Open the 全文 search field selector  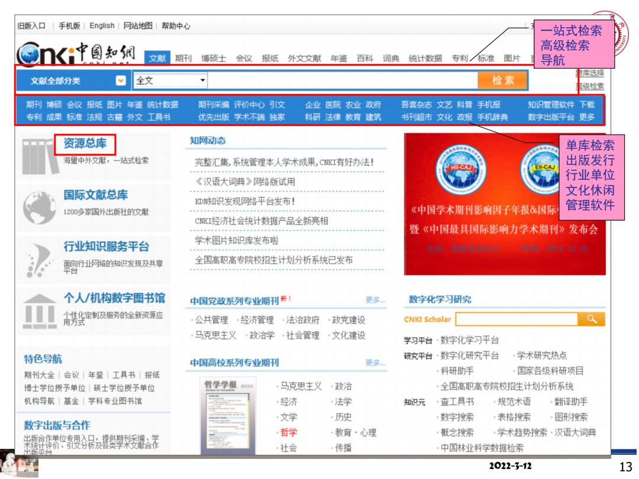click(x=171, y=80)
